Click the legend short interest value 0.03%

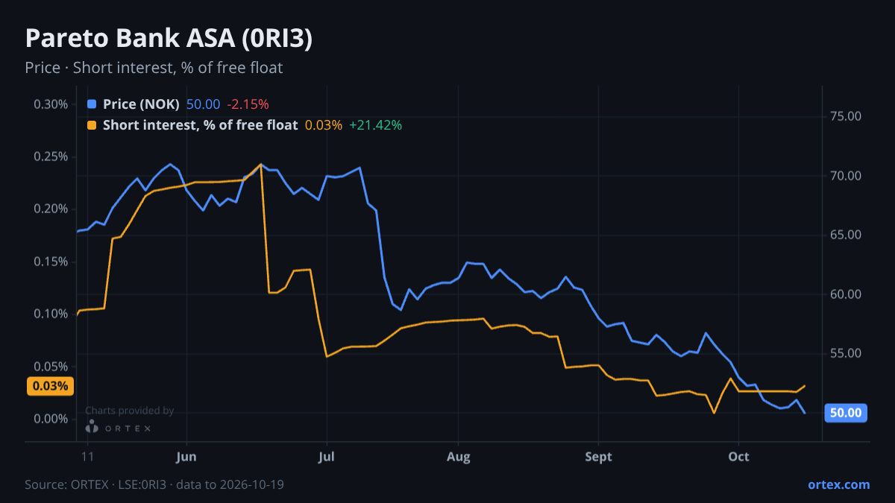[324, 125]
